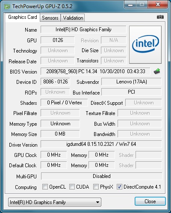Click the Shader field in Default Clock row
The image size is (171, 213).
[x=149, y=165]
